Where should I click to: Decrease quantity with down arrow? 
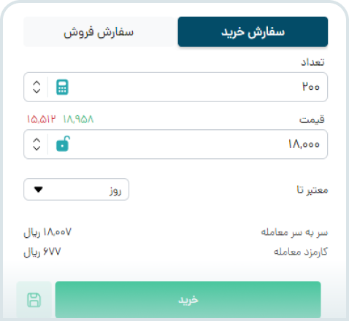click(x=37, y=90)
